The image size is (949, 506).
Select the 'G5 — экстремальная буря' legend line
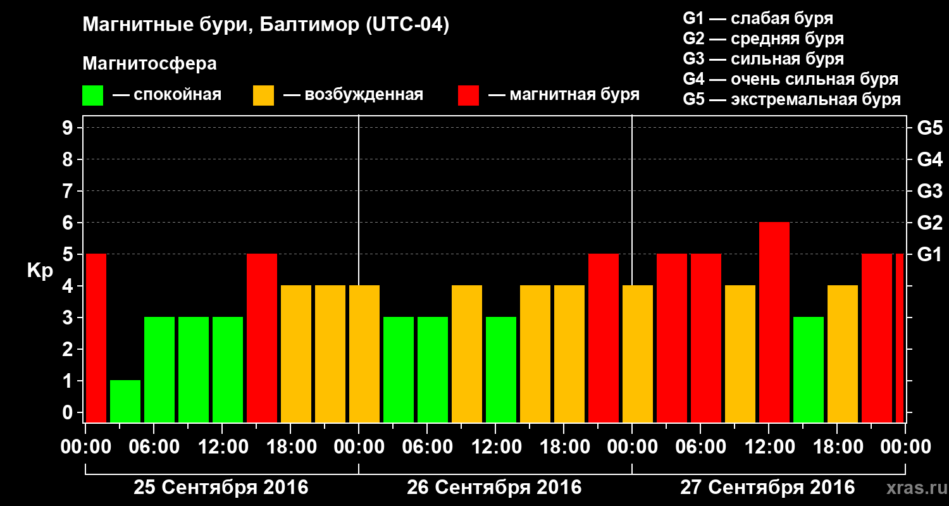792,100
